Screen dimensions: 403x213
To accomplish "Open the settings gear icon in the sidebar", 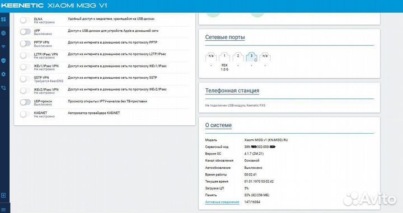I will pos(3,74).
